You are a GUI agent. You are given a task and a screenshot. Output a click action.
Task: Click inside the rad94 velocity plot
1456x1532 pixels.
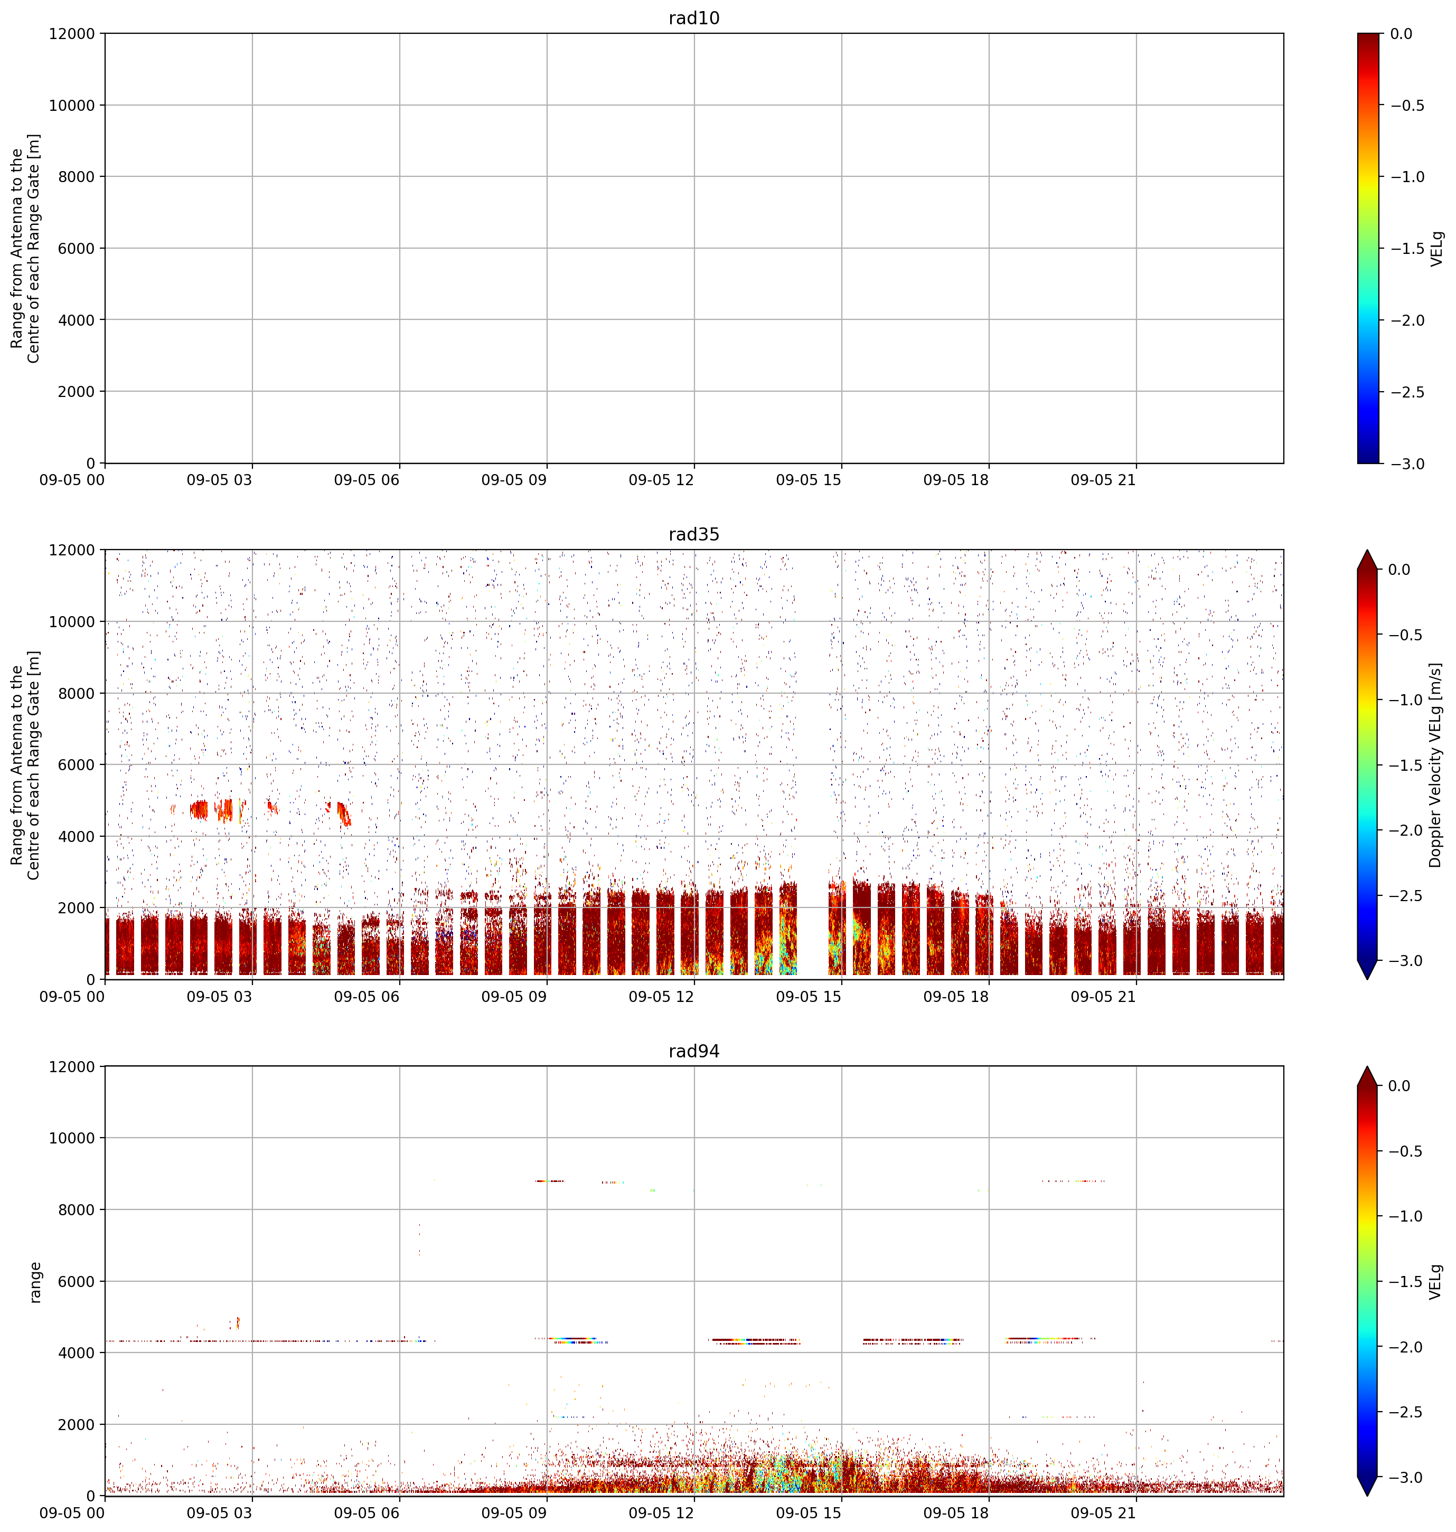[694, 1281]
